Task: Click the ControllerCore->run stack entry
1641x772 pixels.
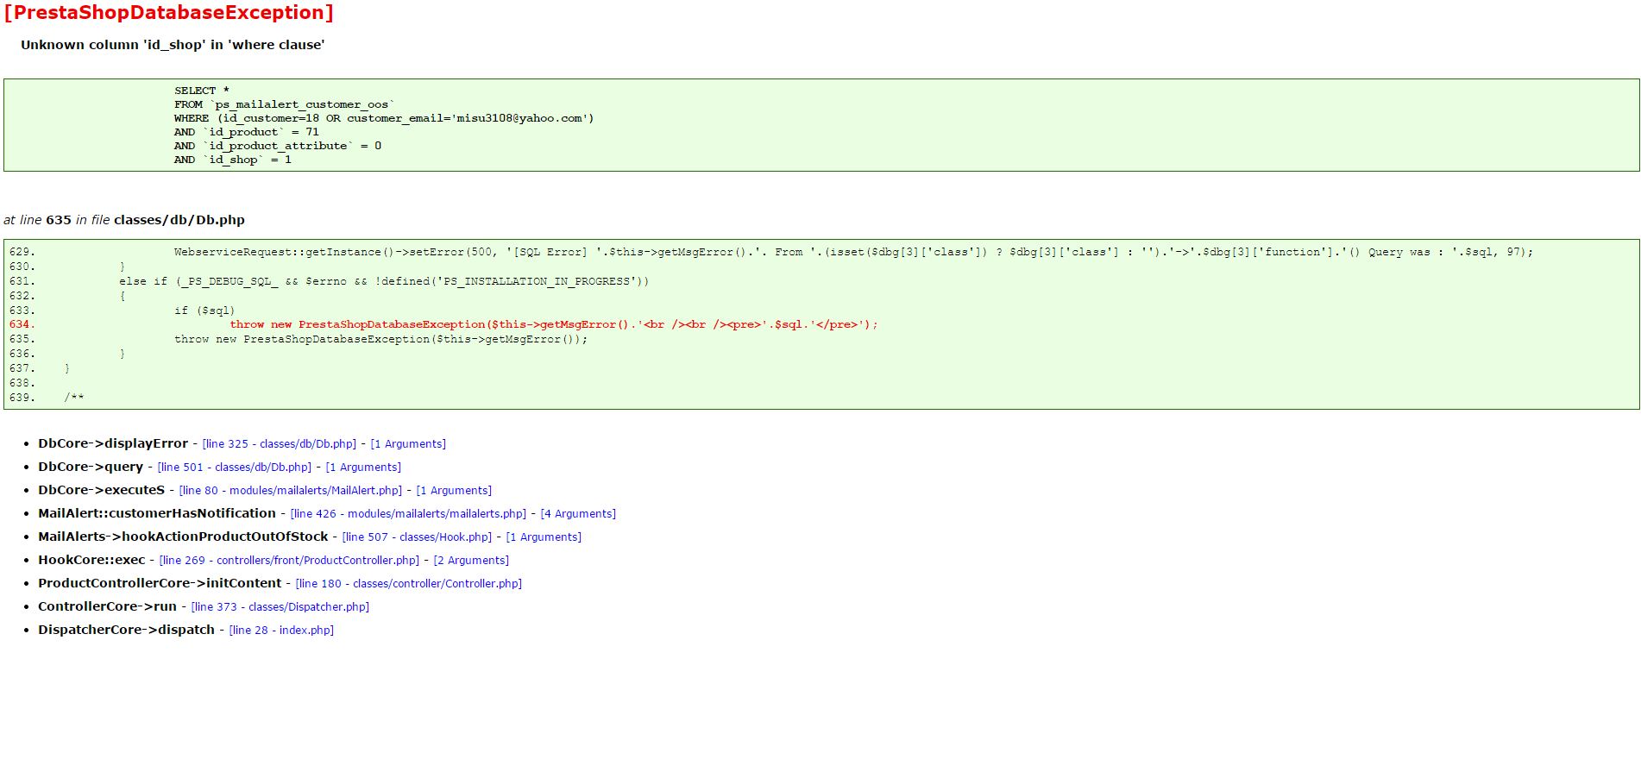Action: pyautogui.click(x=107, y=606)
